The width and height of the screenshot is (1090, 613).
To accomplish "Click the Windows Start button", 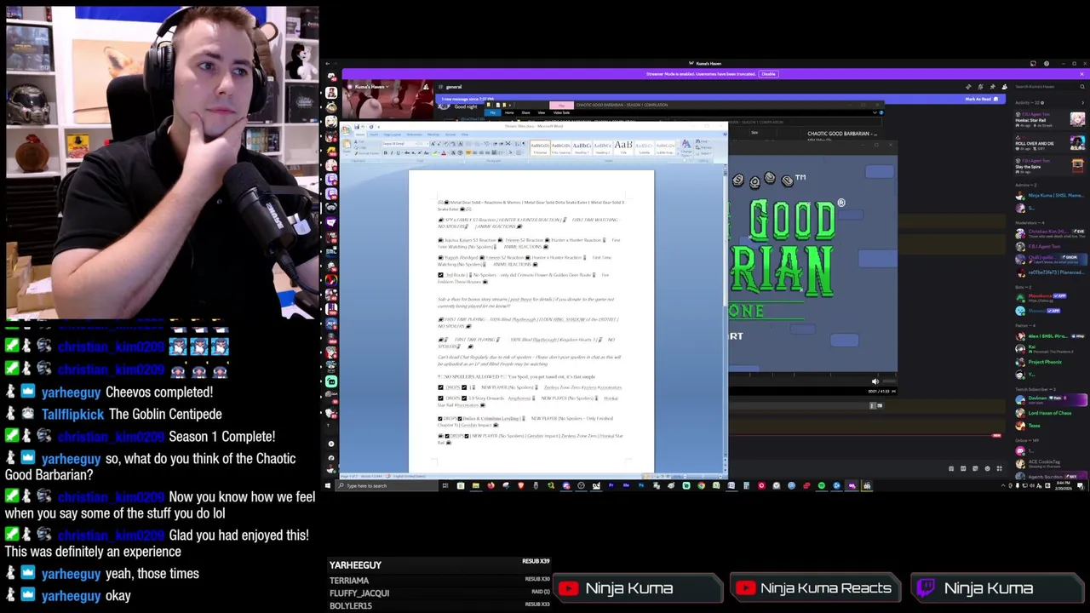I will [x=328, y=485].
